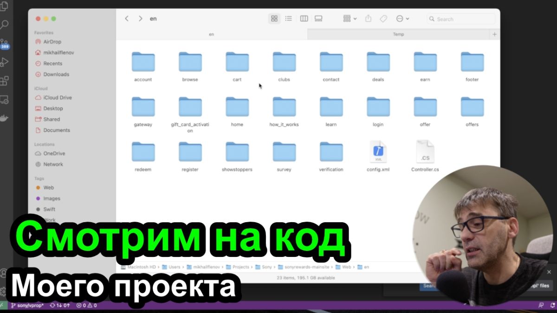Image resolution: width=557 pixels, height=313 pixels.
Task: Click the Finder share icon
Action: (368, 19)
